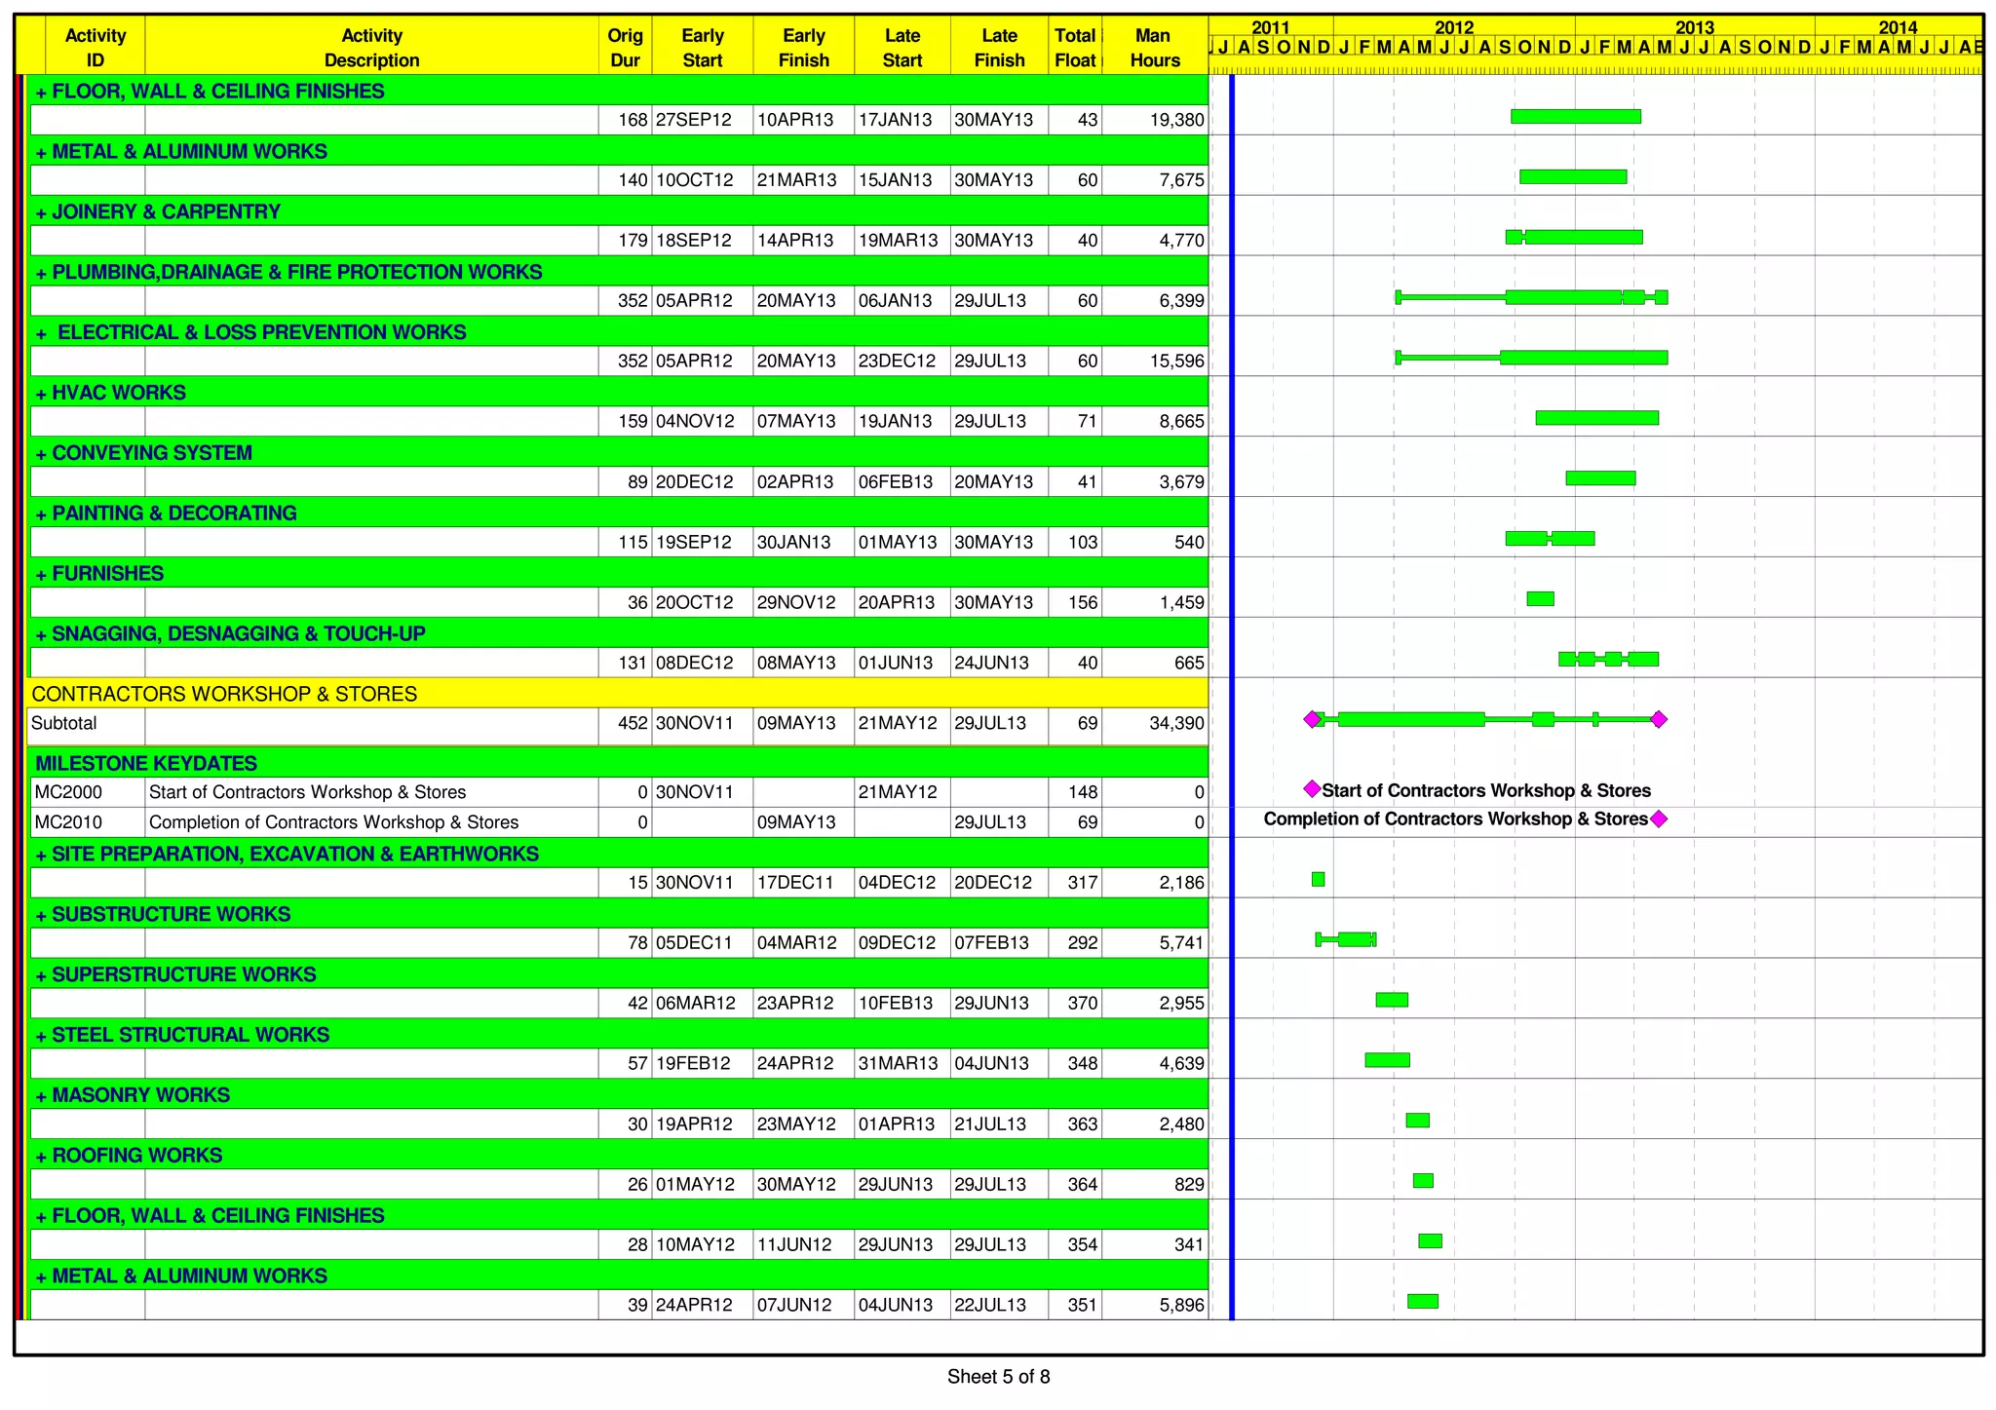Click the CONVEYING SYSTEM Gantt bar
Image resolution: width=1996 pixels, height=1410 pixels.
click(x=1600, y=478)
